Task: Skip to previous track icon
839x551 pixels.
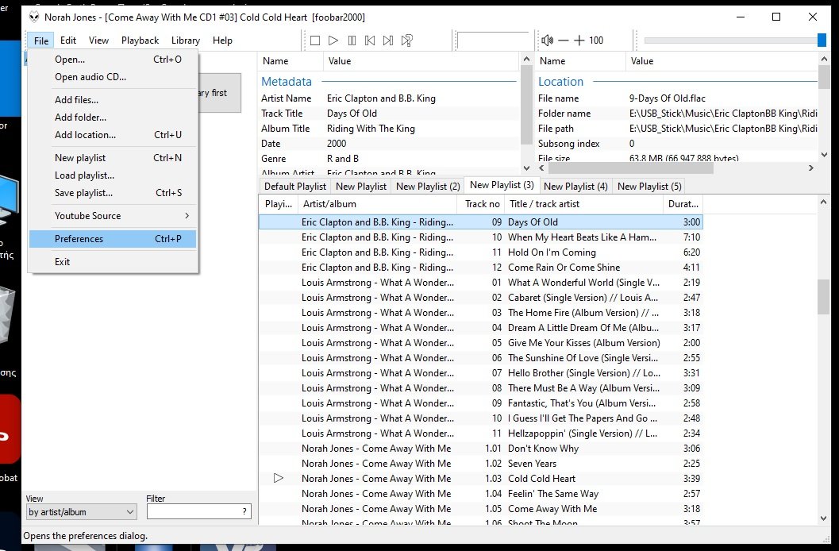Action: click(370, 40)
